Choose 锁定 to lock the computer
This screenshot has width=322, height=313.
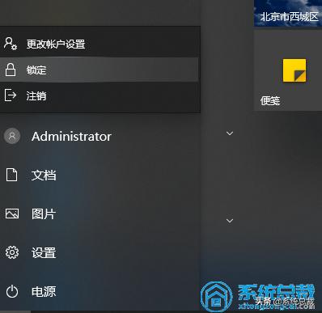tap(100, 70)
